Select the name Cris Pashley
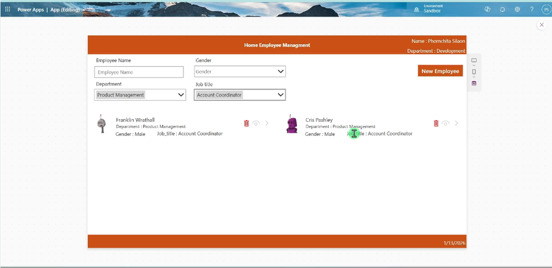The height and width of the screenshot is (268, 552). [x=319, y=120]
